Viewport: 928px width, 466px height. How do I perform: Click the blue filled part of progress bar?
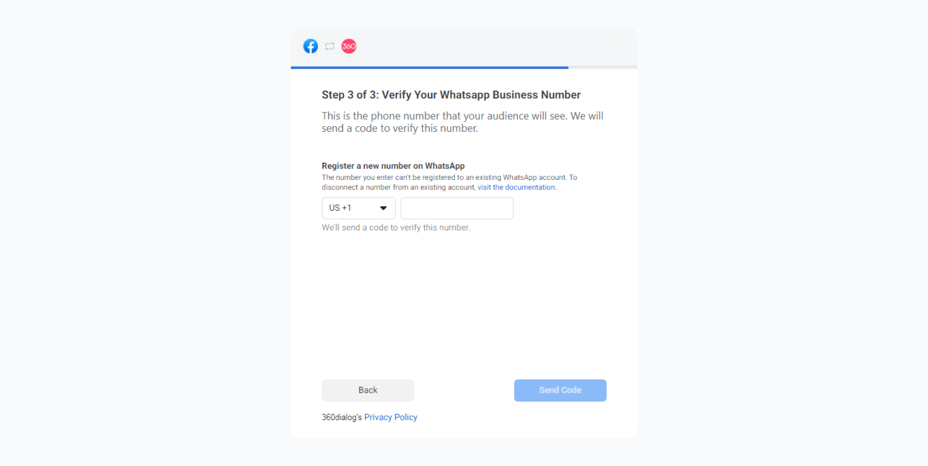click(x=429, y=67)
